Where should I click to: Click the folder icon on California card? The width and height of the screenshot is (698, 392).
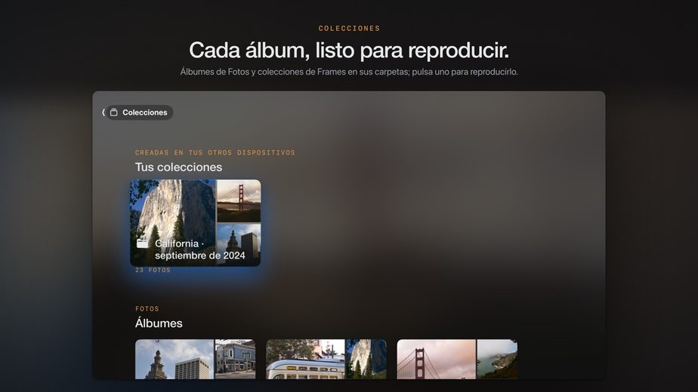(x=143, y=243)
